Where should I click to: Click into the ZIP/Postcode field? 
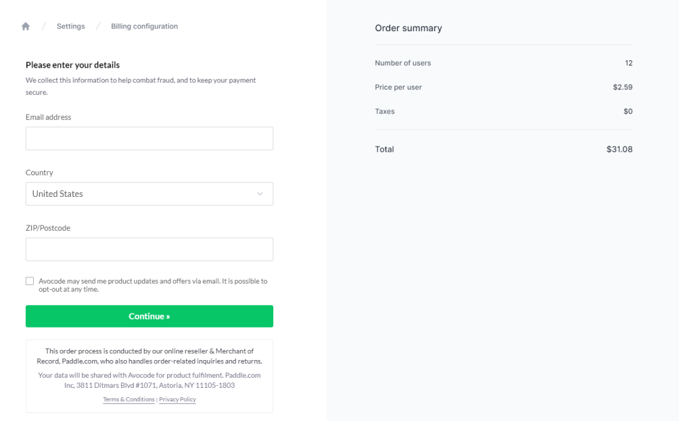click(149, 249)
